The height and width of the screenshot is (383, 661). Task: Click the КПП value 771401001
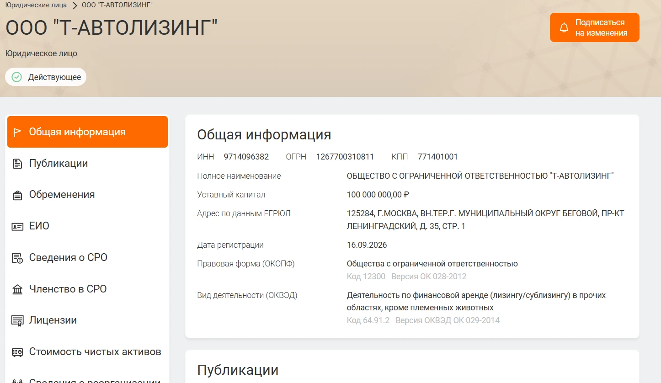point(437,157)
